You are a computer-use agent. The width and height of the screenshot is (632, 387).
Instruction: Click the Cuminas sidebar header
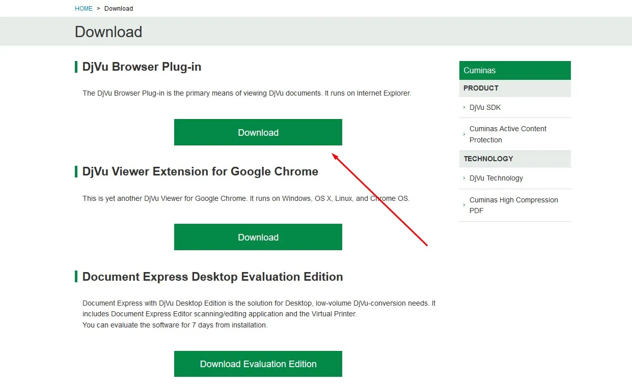(x=515, y=70)
